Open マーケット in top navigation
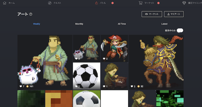This screenshot has height=107, width=202. point(149,3)
